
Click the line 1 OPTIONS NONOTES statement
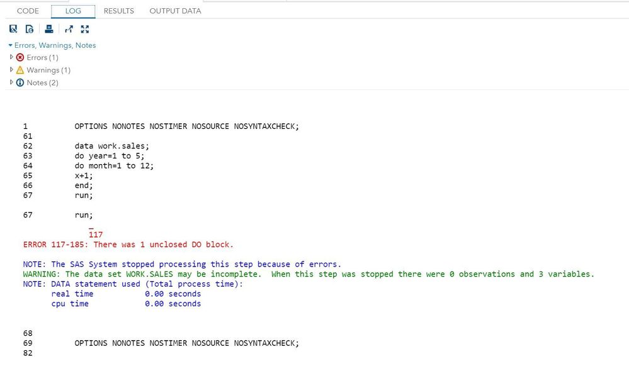(186, 126)
